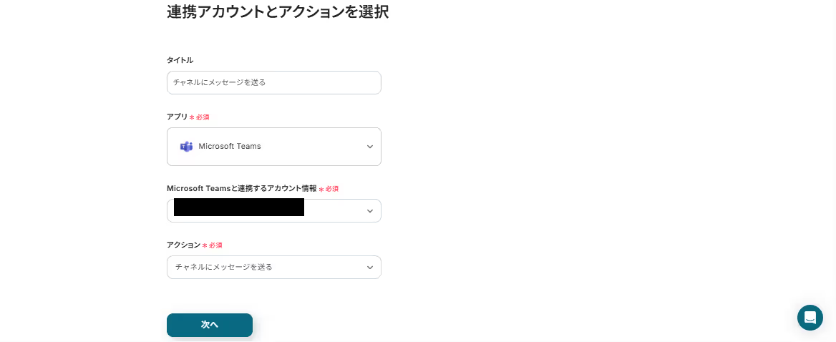The height and width of the screenshot is (342, 836).
Task: Open the chat support widget
Action: 810,318
